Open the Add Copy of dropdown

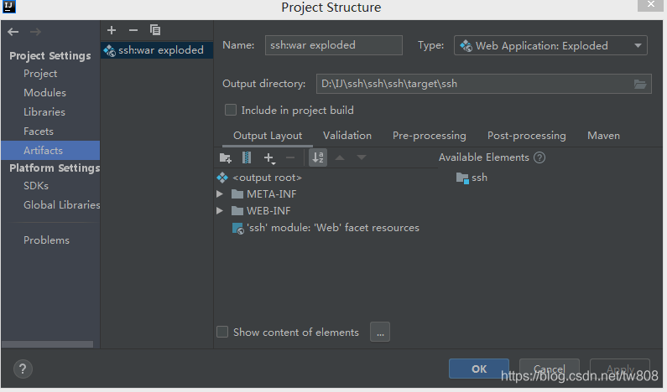point(269,158)
